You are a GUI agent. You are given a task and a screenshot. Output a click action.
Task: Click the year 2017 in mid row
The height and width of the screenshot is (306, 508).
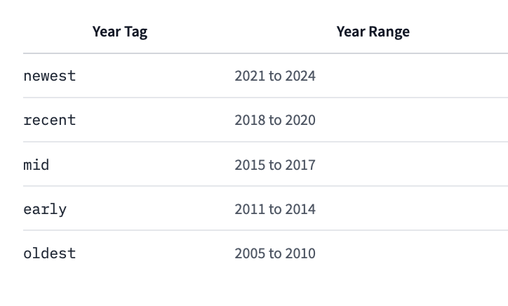(301, 165)
